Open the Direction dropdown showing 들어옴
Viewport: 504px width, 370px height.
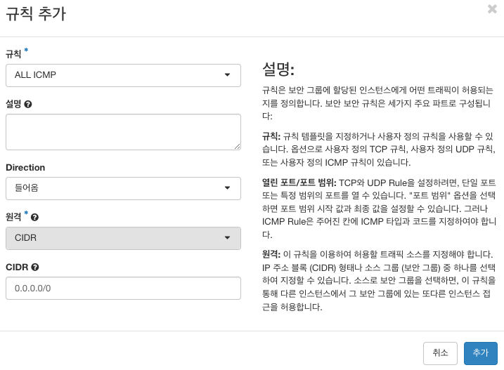(123, 188)
